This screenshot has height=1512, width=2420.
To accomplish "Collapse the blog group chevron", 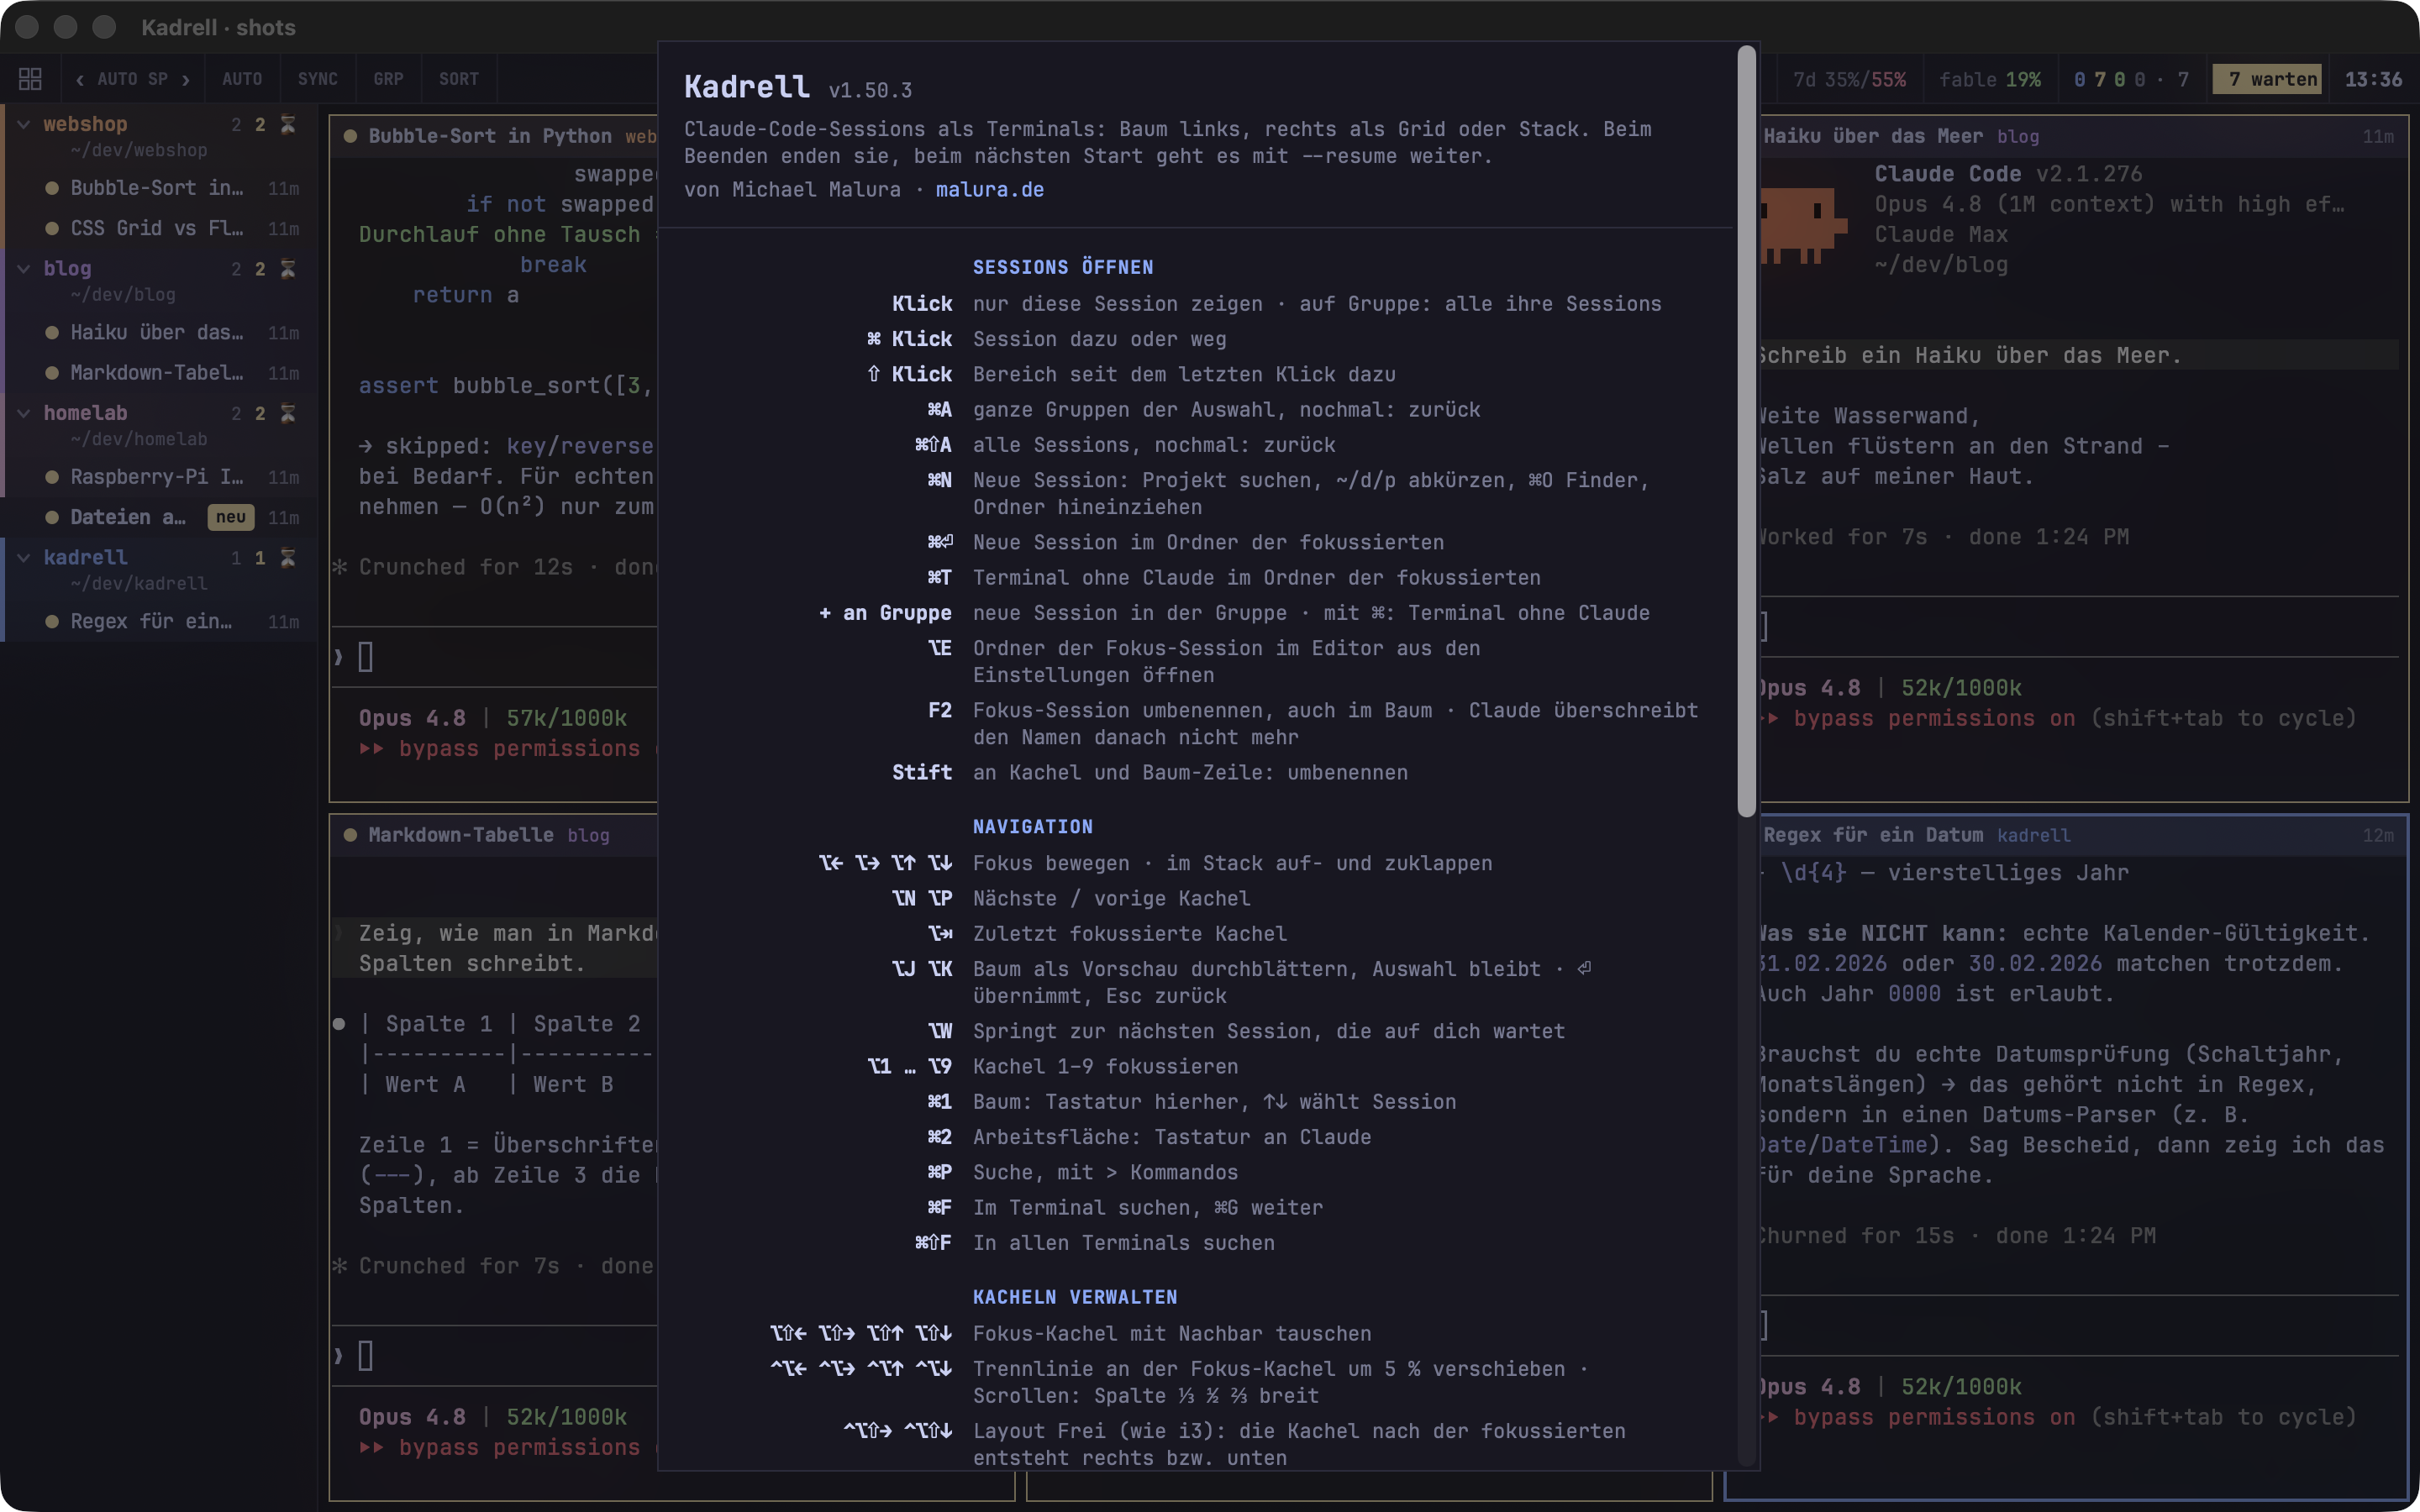I will pos(24,268).
